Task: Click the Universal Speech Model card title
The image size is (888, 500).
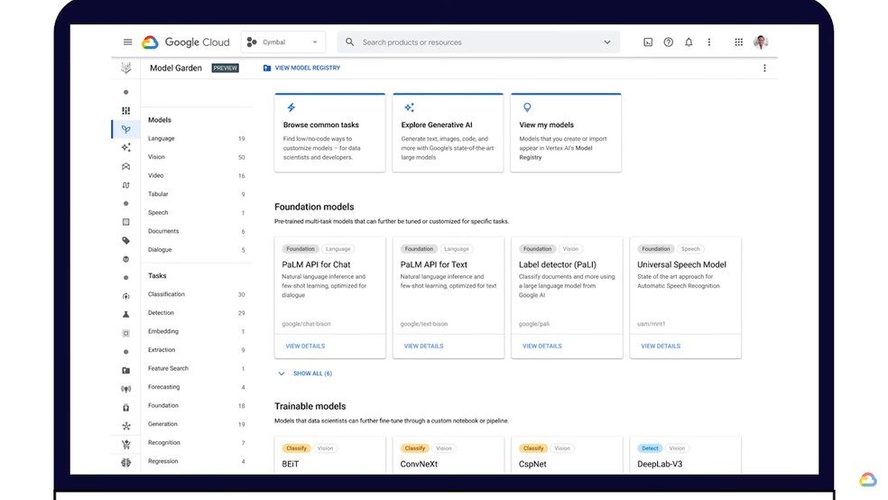Action: pos(681,264)
